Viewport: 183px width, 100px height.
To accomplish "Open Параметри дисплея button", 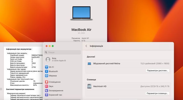I will click(157, 71).
